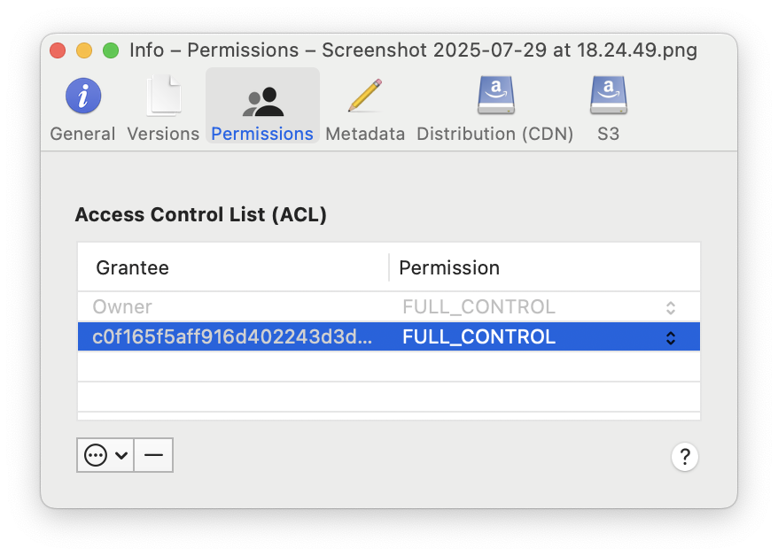Click the Metadata pencil icon

365,94
